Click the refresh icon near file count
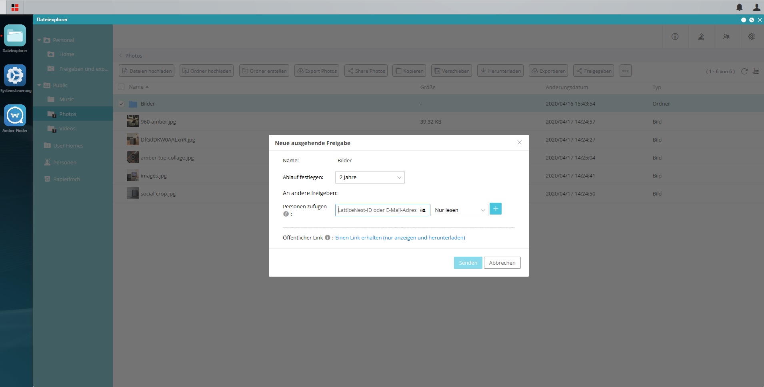The image size is (764, 387). click(x=744, y=71)
